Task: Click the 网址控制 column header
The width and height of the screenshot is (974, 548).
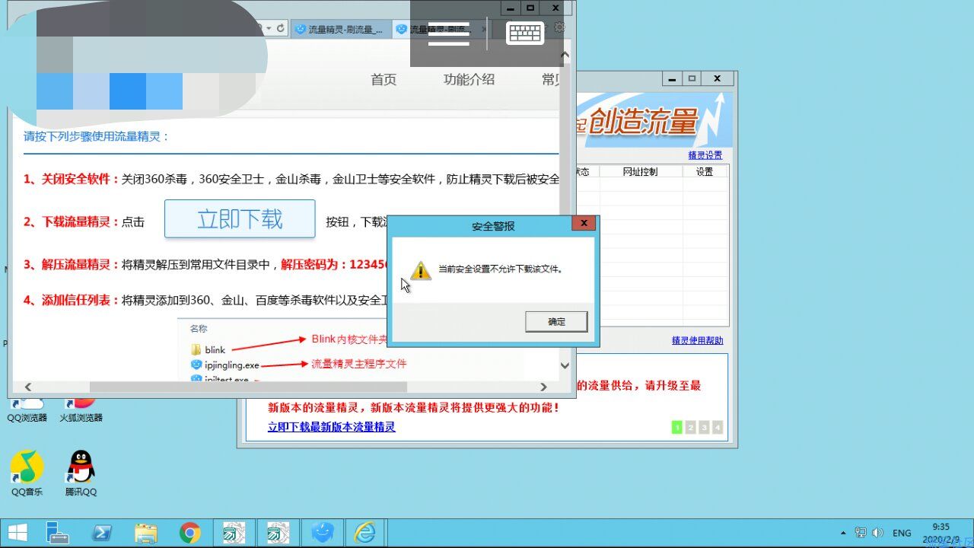Action: [640, 171]
